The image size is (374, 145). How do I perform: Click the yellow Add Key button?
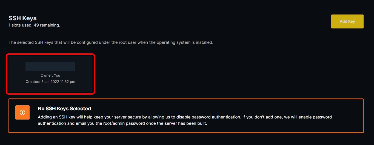347,21
